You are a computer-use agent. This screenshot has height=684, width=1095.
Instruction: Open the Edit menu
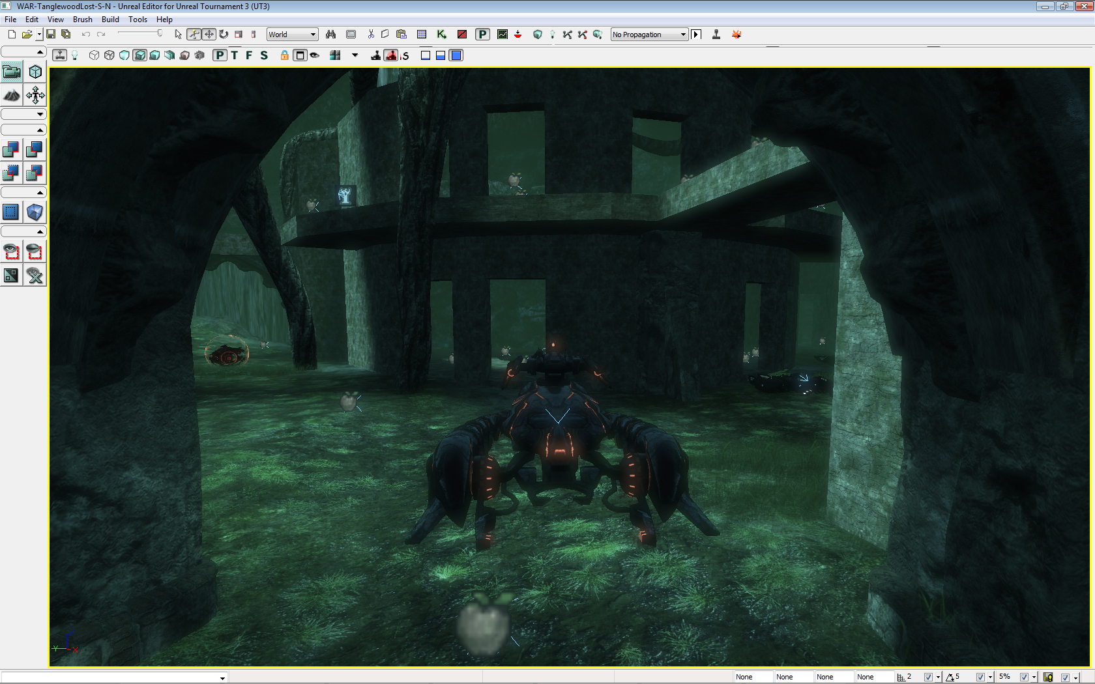tap(32, 20)
